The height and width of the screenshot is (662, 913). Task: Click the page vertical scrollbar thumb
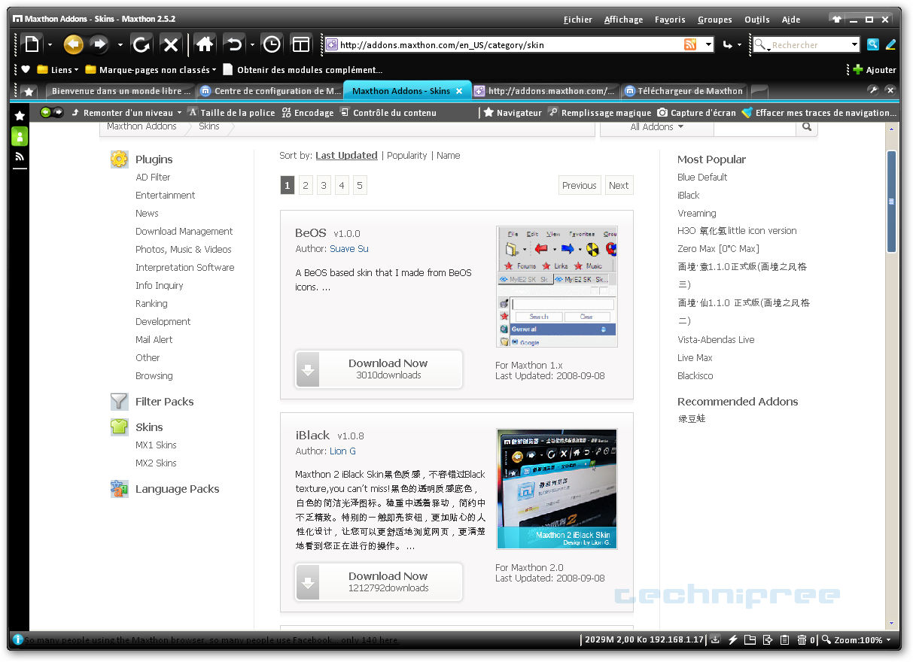click(x=891, y=201)
